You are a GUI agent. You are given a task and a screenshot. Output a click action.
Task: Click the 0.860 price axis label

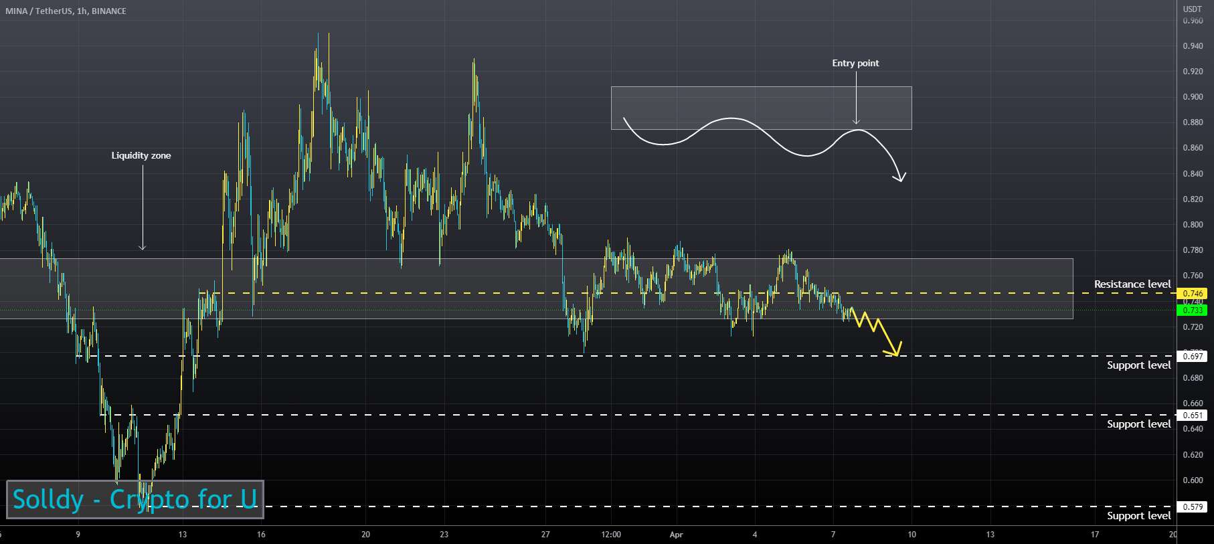pos(1193,148)
